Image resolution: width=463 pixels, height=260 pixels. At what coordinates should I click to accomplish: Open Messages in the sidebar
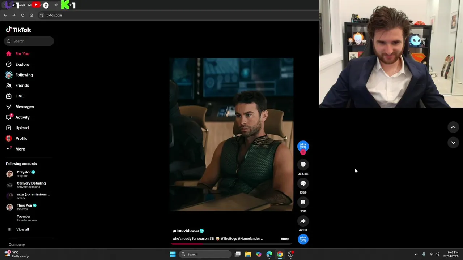[x=20, y=107]
